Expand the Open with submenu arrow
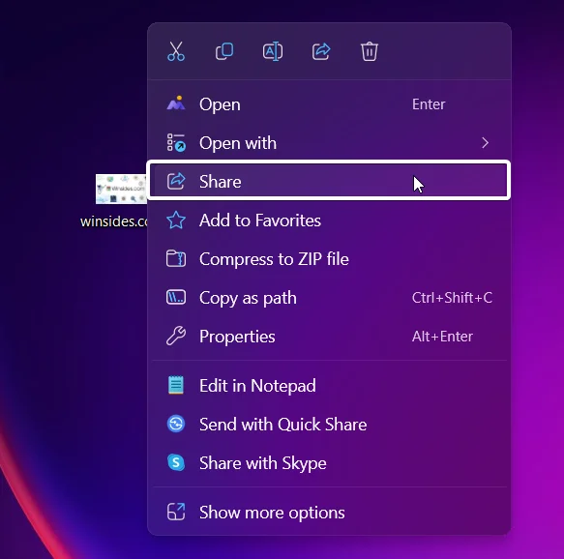 (x=486, y=143)
